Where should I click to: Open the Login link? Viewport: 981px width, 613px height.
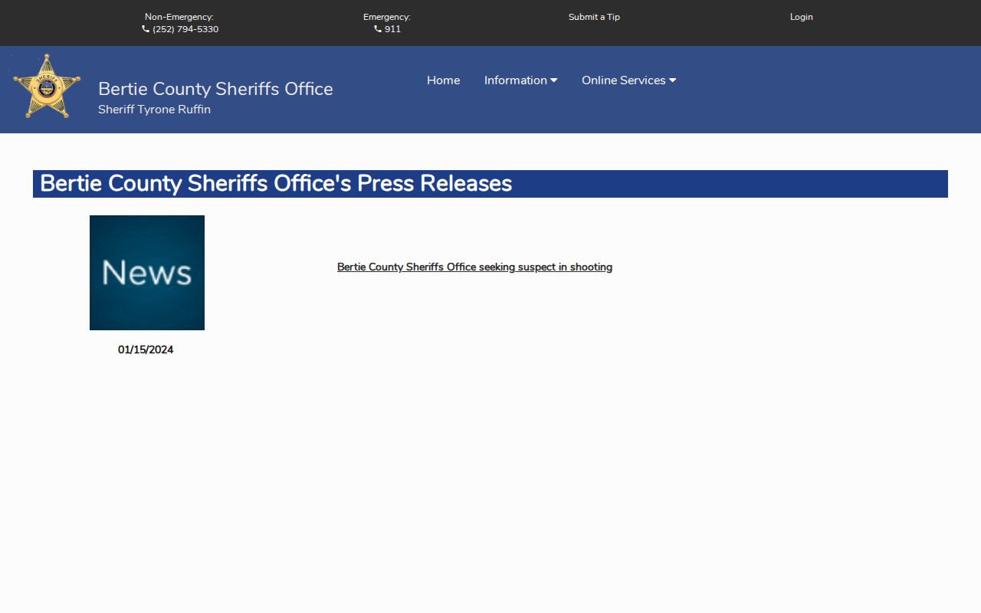(802, 17)
